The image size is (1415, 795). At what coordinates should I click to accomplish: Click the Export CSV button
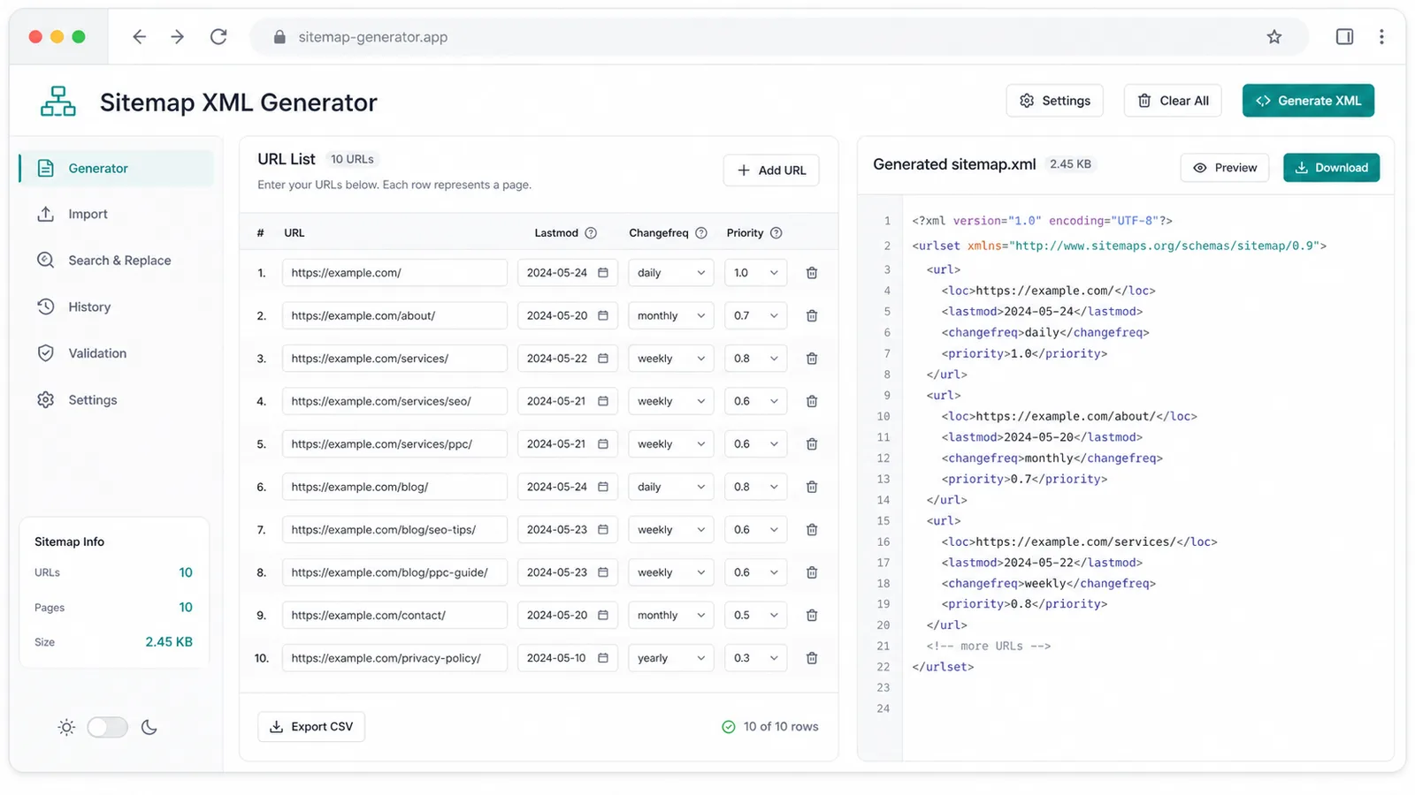(311, 727)
